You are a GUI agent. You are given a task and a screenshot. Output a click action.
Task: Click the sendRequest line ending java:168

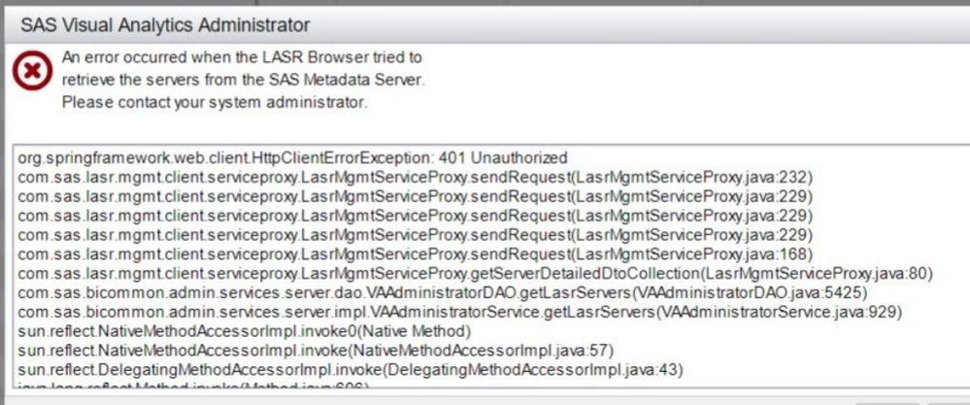(415, 254)
